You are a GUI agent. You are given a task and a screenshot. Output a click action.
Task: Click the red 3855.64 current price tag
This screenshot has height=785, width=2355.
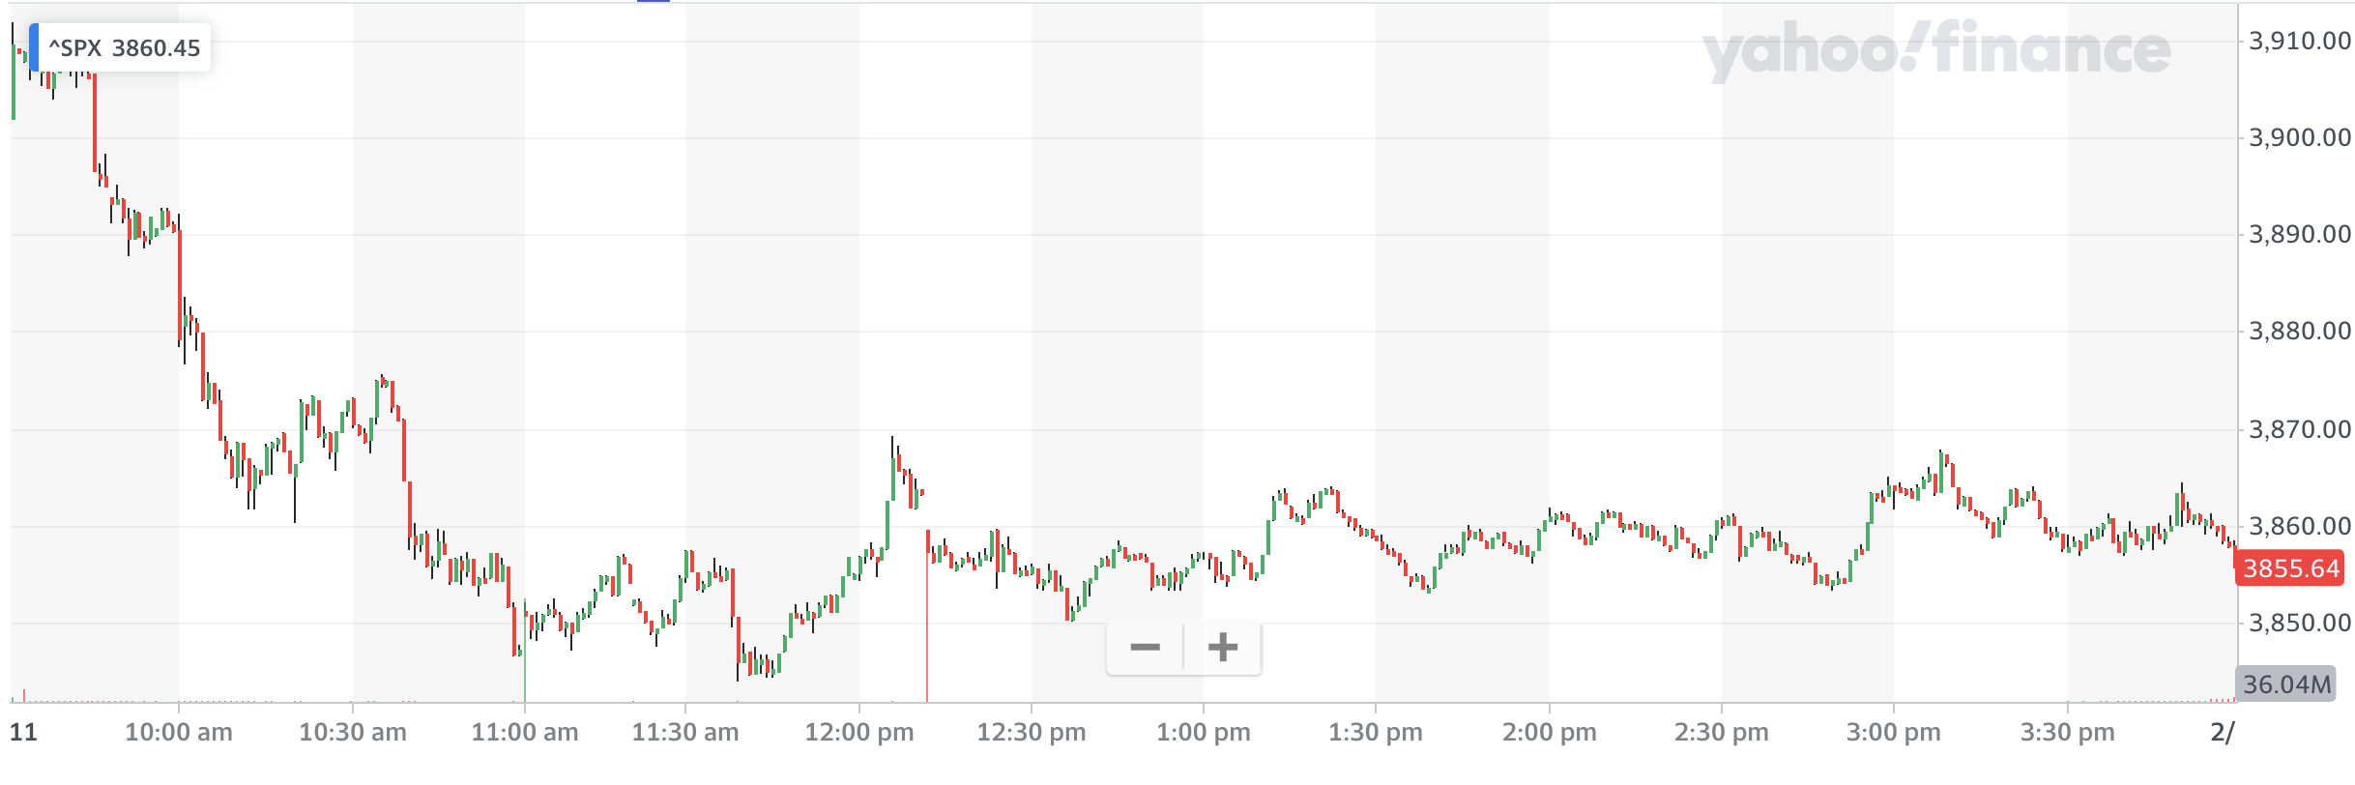[x=2290, y=568]
